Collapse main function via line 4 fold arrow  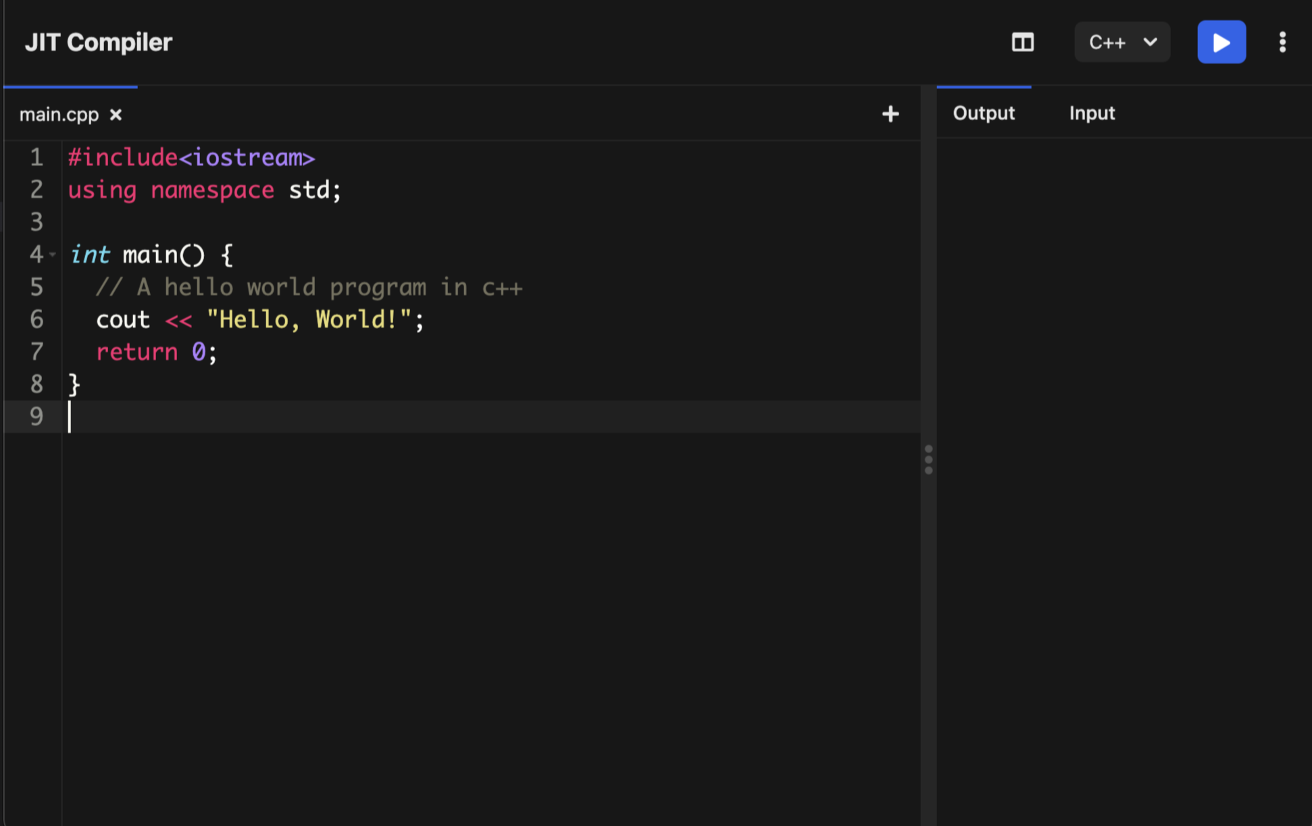[x=53, y=255]
